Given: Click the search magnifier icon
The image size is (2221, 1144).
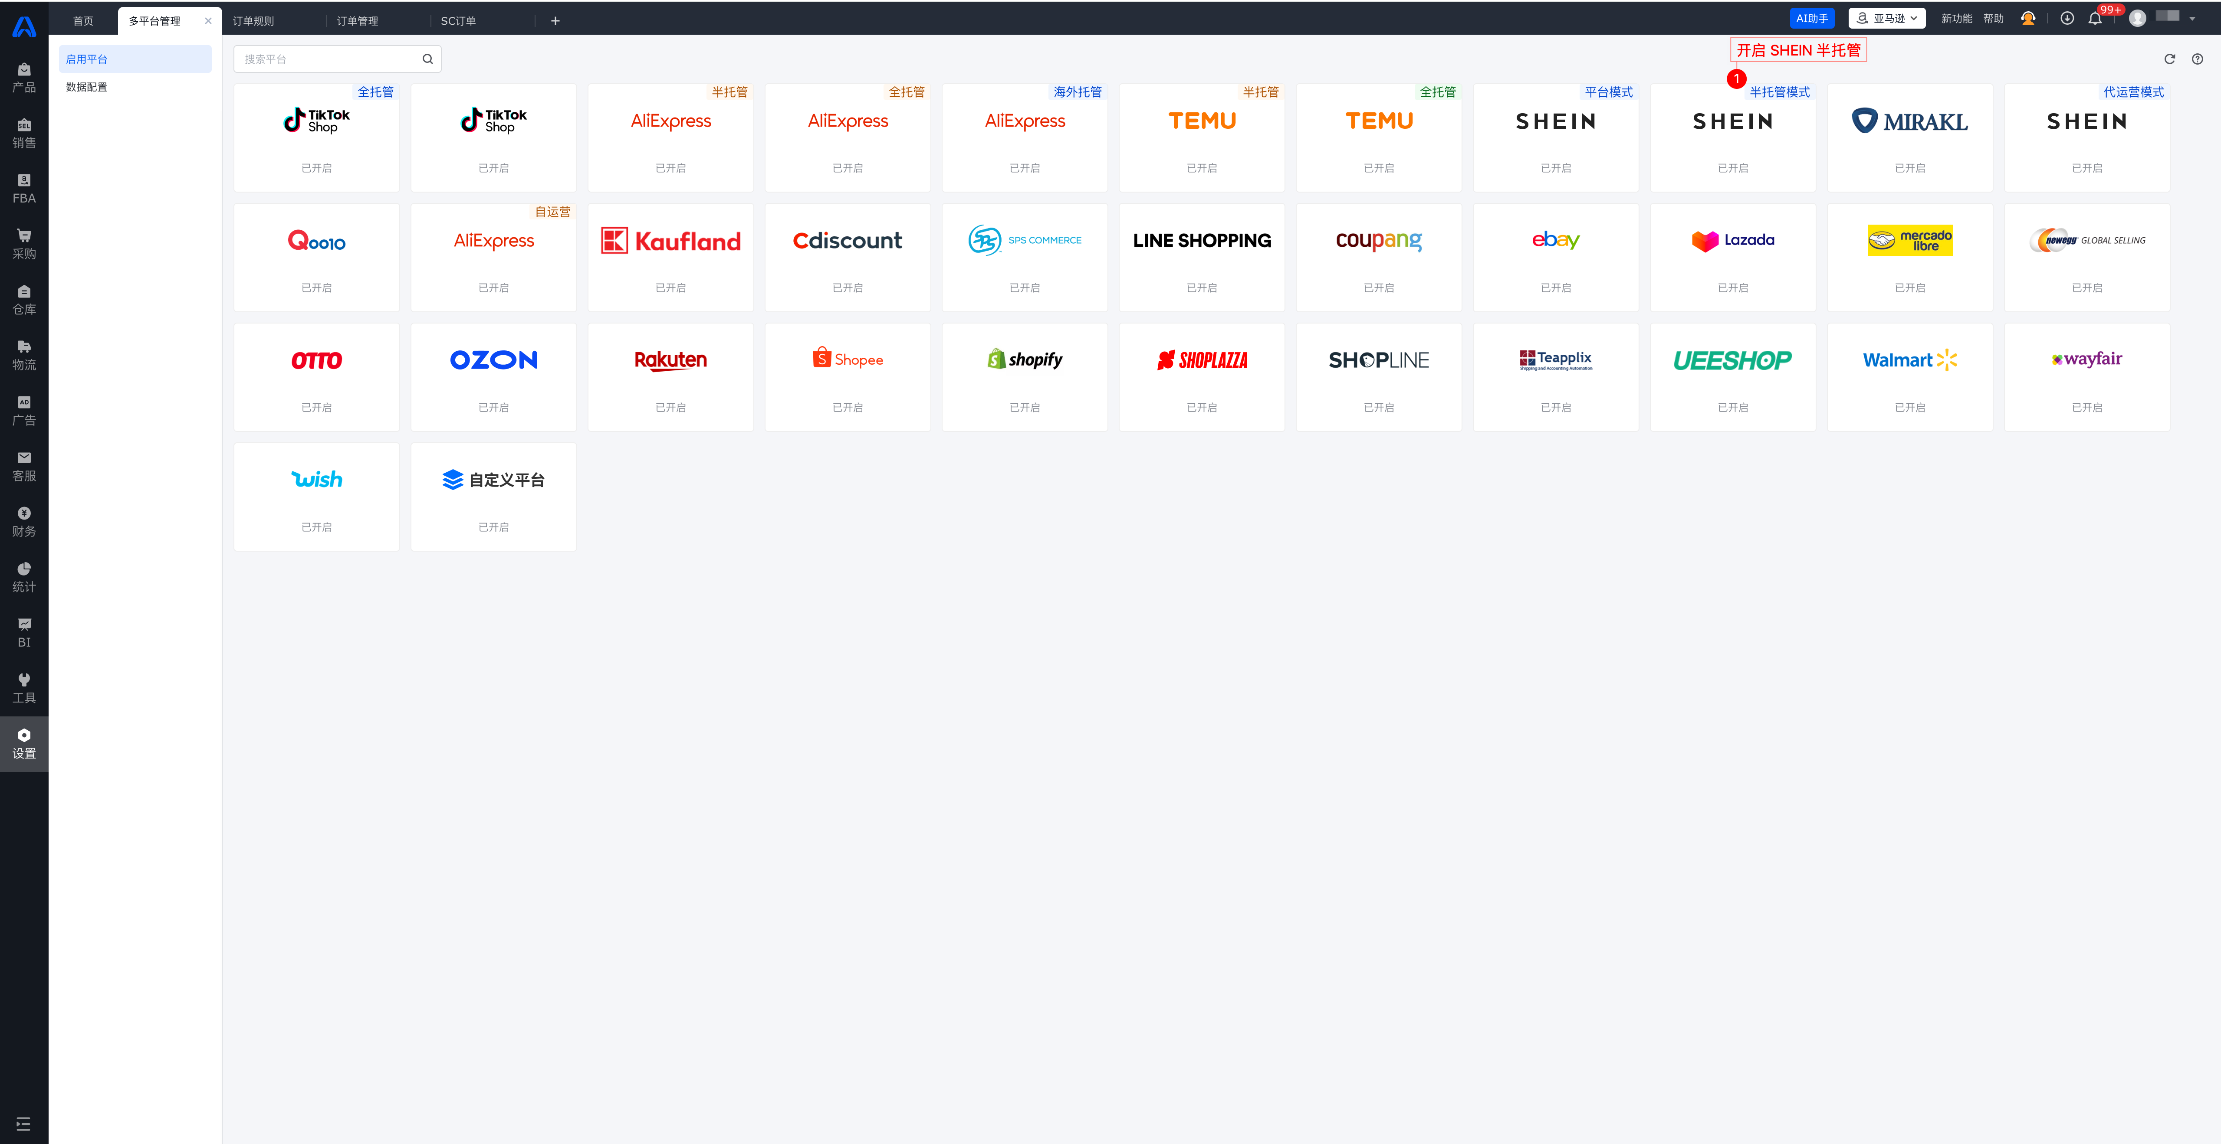Looking at the screenshot, I should [427, 59].
